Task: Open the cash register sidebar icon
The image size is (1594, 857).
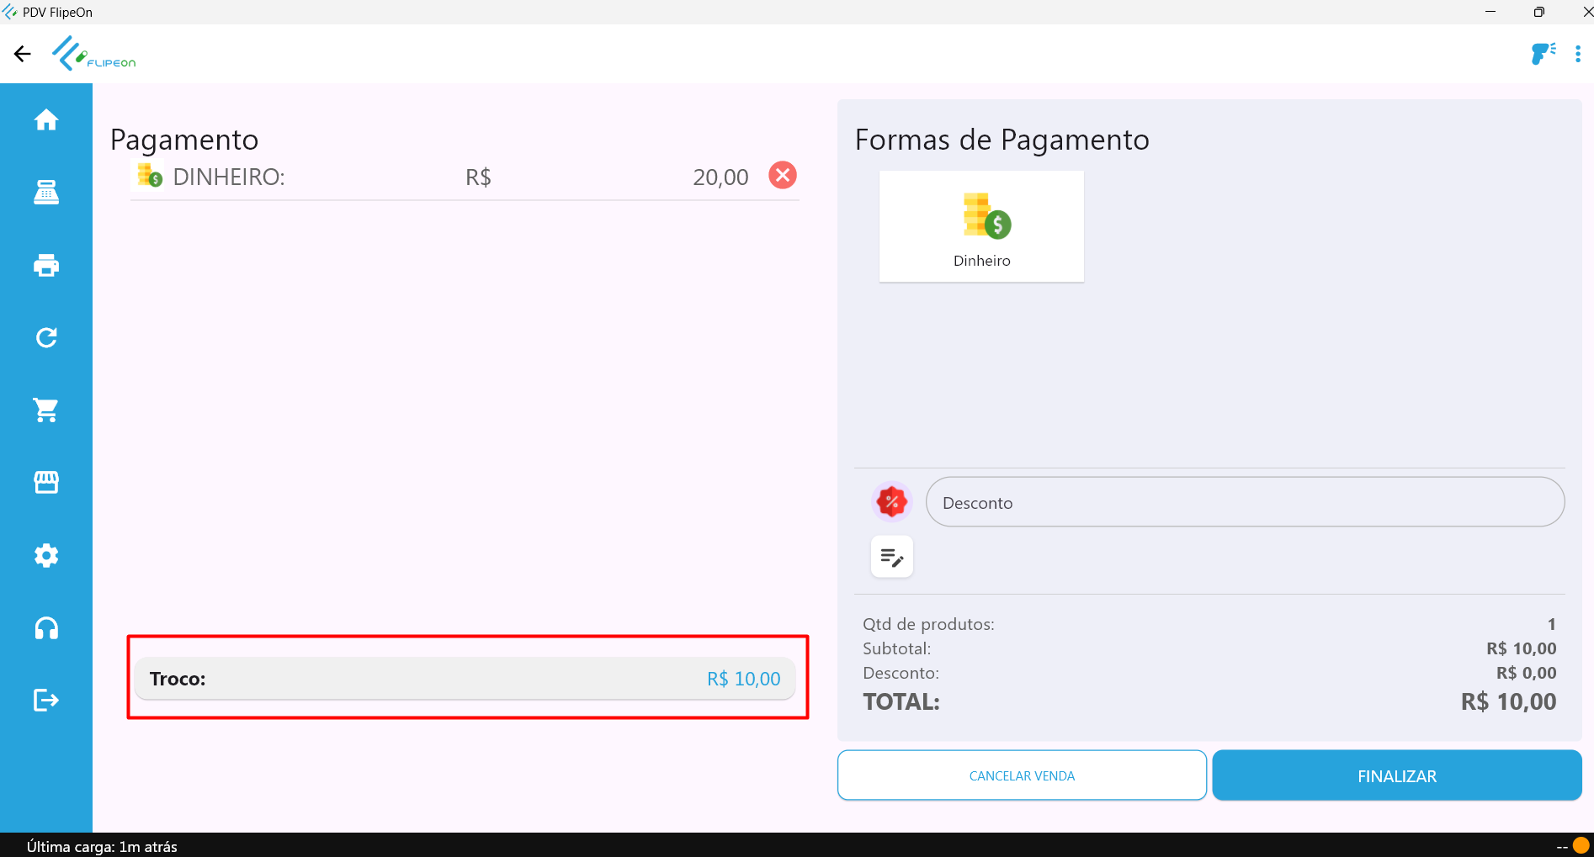Action: click(46, 193)
